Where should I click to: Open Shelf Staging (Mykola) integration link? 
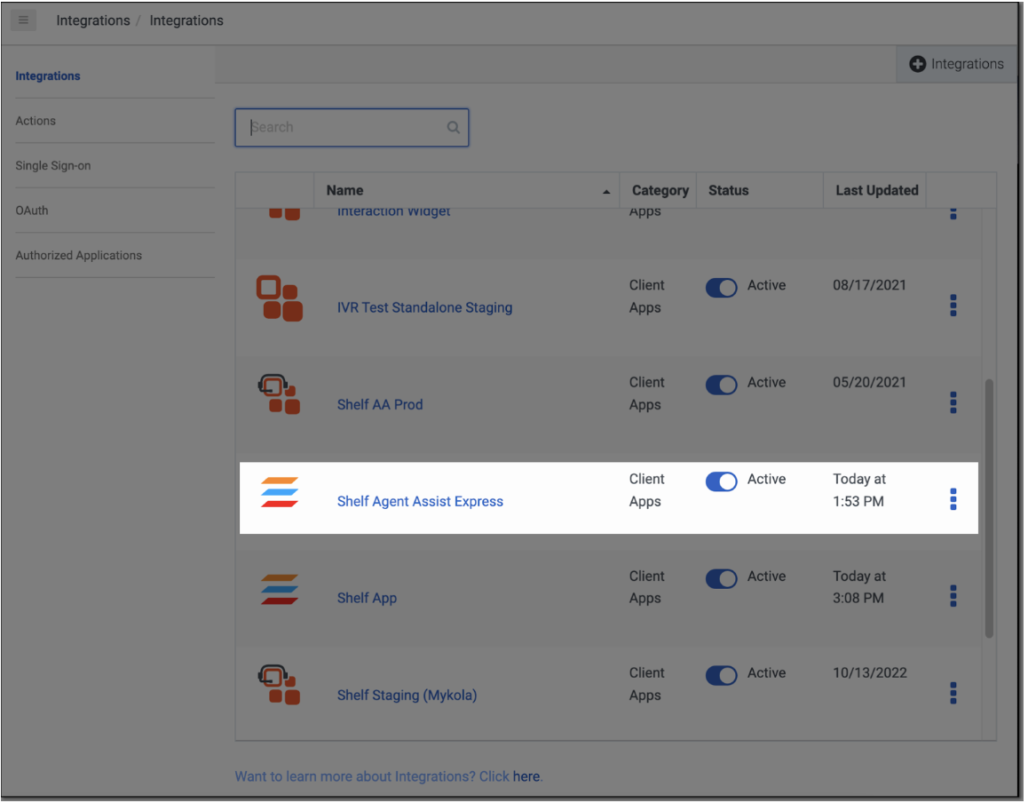pos(407,695)
